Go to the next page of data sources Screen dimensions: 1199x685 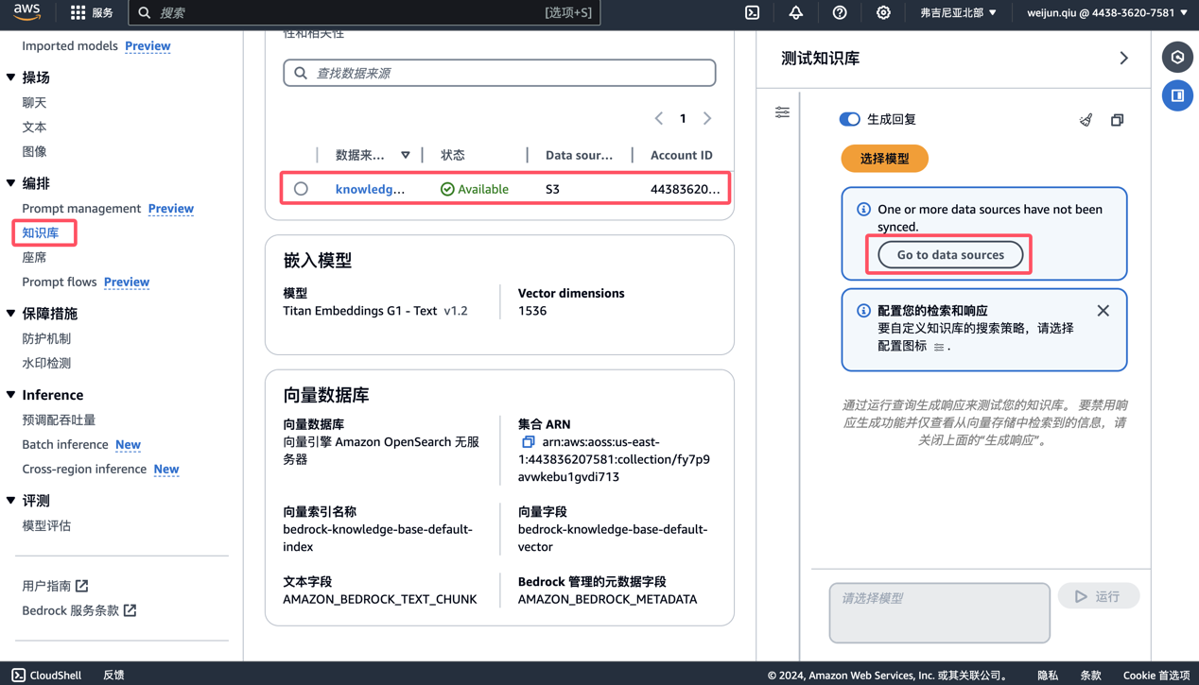point(707,118)
